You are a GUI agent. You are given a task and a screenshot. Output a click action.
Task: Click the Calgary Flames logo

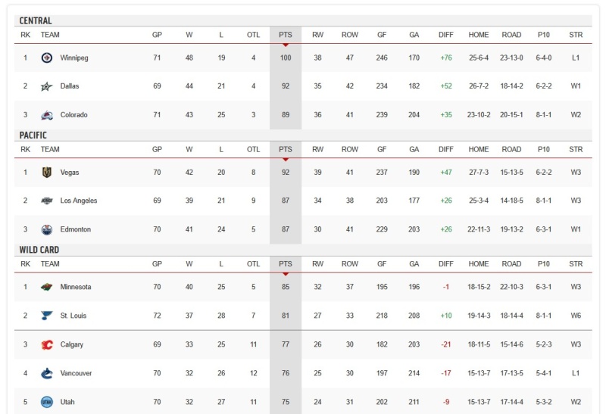point(47,344)
